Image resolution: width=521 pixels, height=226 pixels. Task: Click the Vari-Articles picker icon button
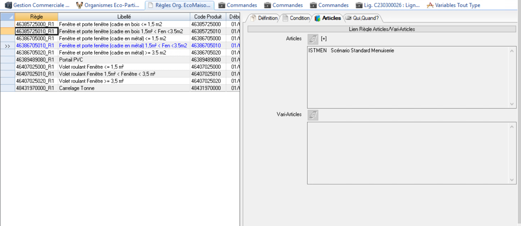313,115
